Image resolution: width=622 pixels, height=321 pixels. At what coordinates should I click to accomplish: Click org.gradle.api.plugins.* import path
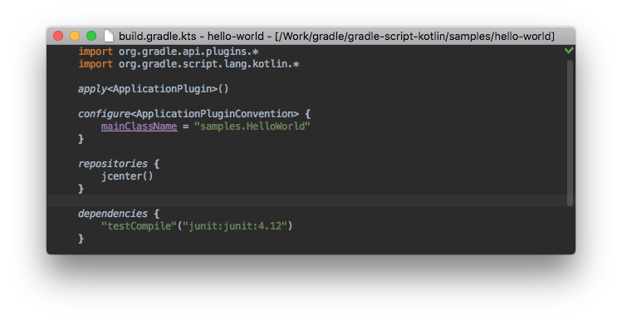click(189, 52)
